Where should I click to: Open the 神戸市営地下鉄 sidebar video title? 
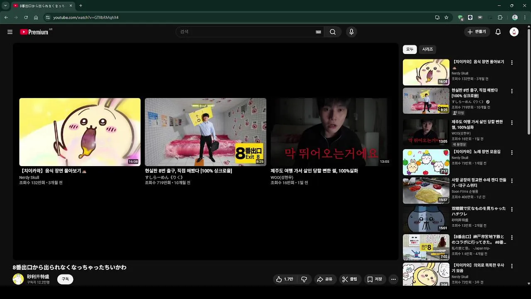(x=479, y=240)
